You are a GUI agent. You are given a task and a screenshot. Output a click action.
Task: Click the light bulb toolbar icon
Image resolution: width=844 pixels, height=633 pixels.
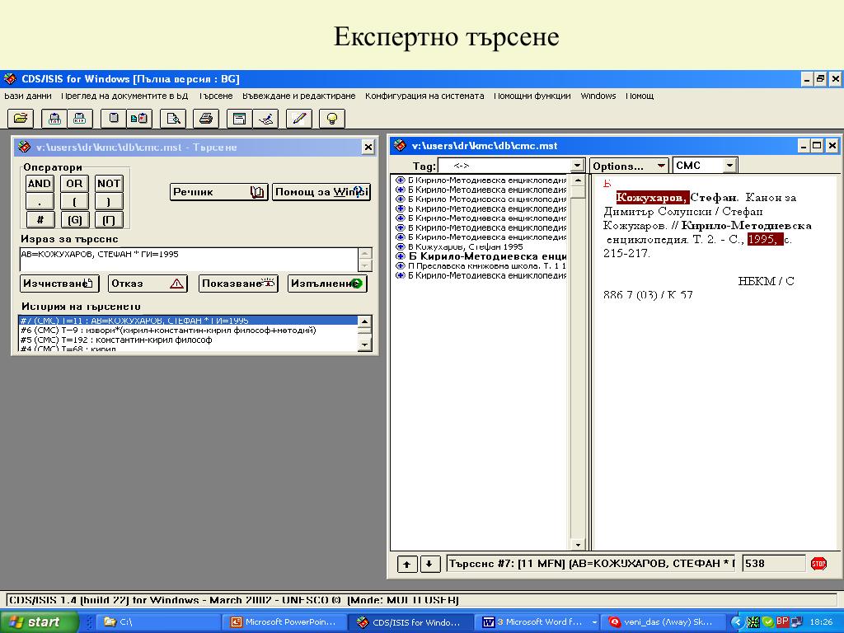(x=332, y=119)
